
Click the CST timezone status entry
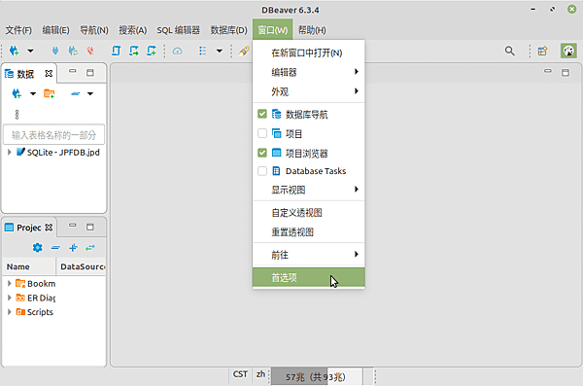240,374
